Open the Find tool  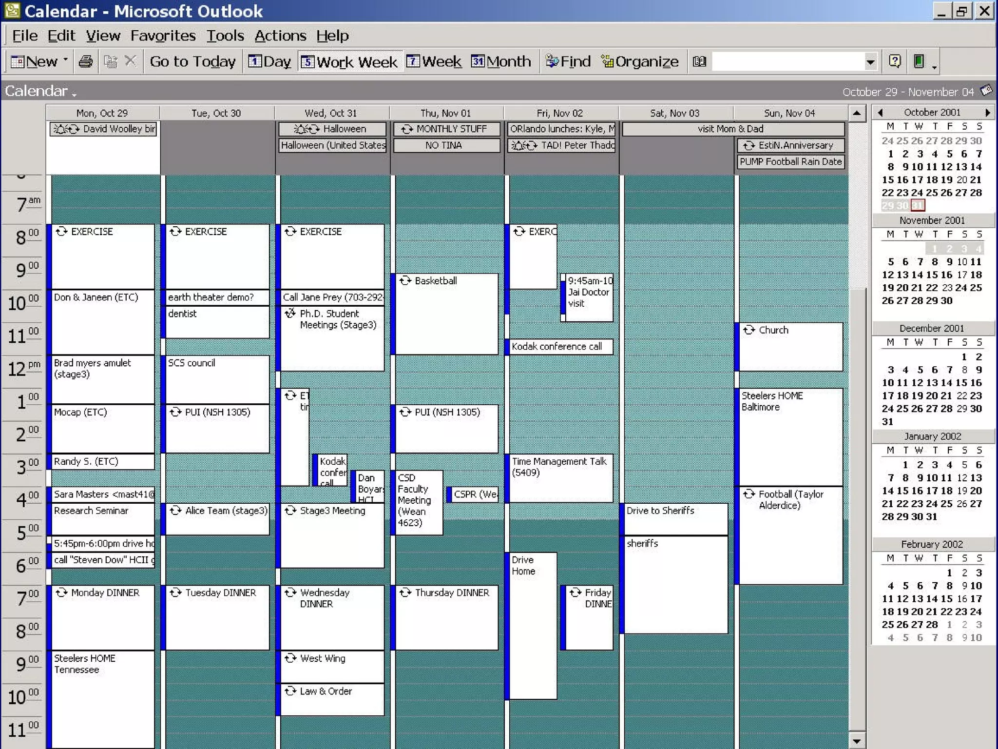tap(568, 61)
